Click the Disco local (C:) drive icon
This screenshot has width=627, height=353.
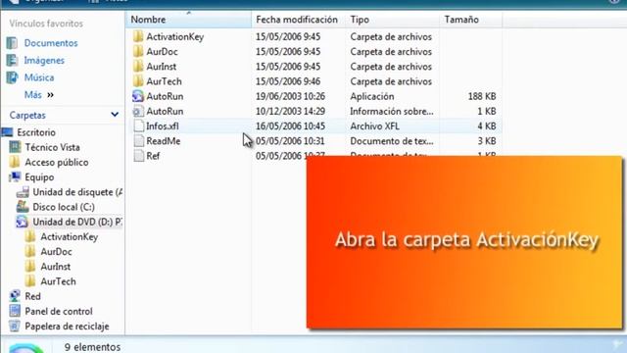click(23, 207)
